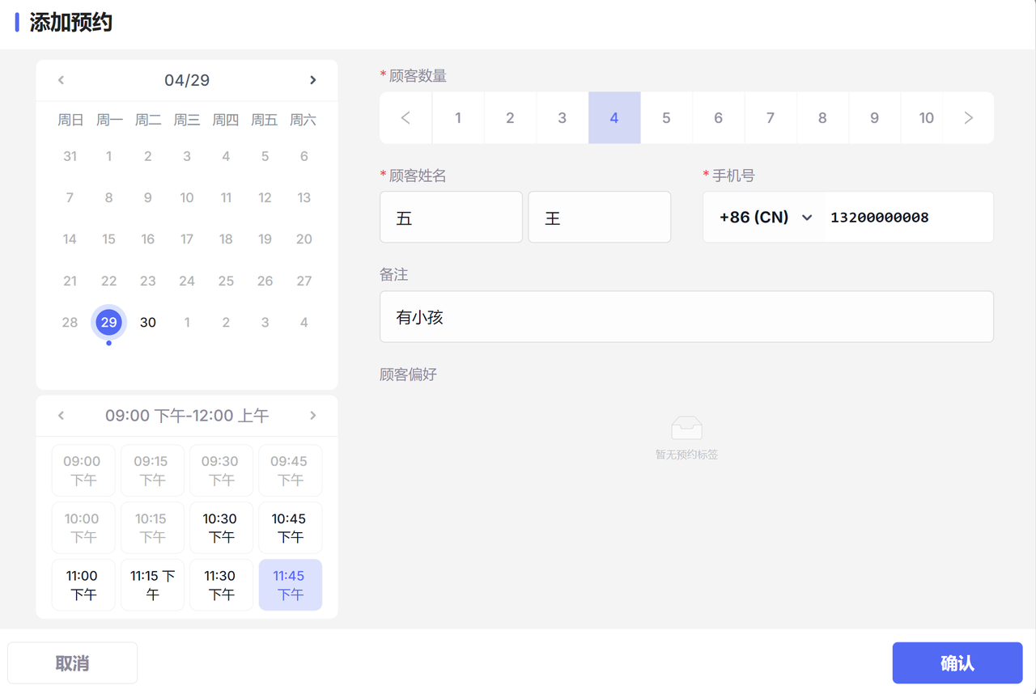The height and width of the screenshot is (694, 1036).
Task: Click date 26 in the calendar
Action: point(265,281)
